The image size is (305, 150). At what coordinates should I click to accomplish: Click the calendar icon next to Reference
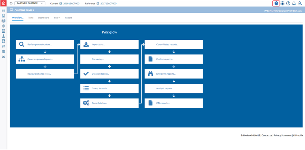pyautogui.click(x=98, y=3)
